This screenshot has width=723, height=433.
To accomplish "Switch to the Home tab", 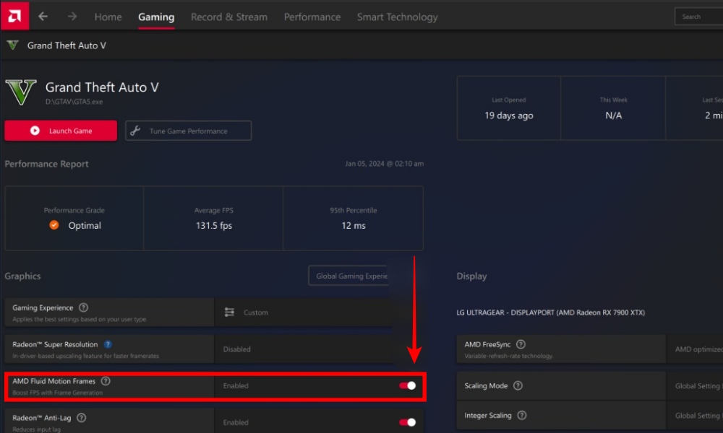I will (x=108, y=17).
